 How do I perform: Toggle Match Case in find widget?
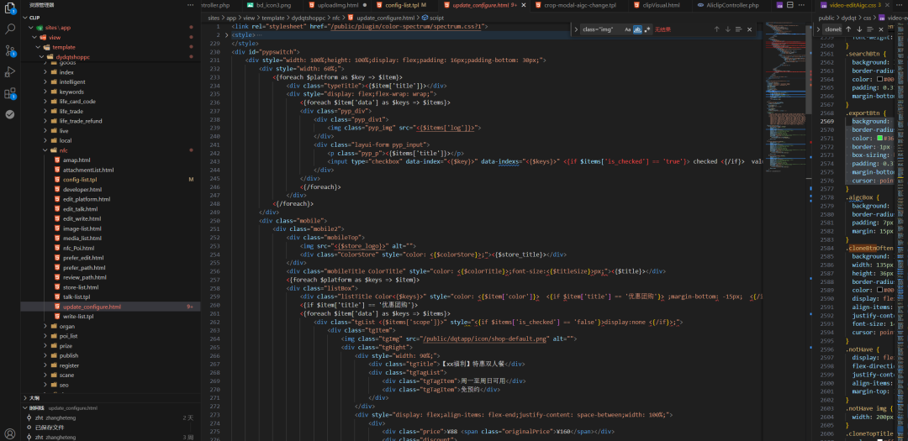(627, 29)
